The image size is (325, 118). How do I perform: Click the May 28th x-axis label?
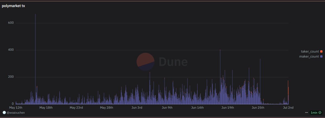[106, 107]
